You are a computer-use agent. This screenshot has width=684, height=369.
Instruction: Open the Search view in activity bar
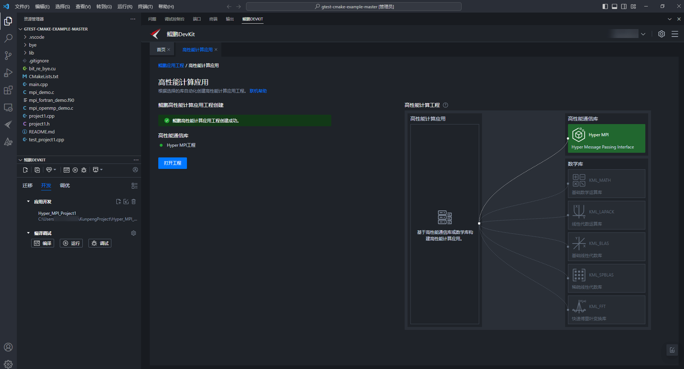pyautogui.click(x=8, y=38)
